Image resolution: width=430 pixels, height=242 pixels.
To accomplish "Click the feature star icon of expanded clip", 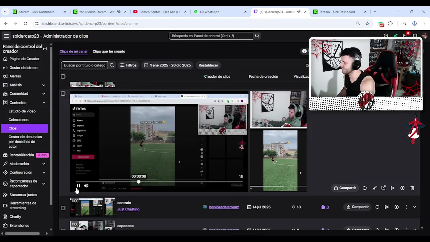I will [x=402, y=188].
